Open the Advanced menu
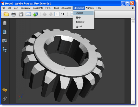 pyautogui.click(x=66, y=8)
